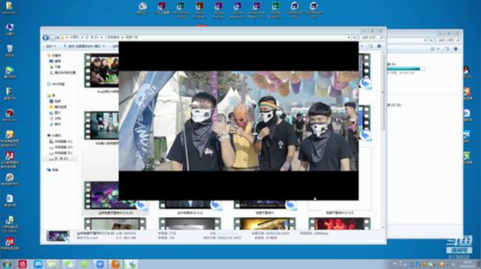Select Computer in the navigation pane

[54, 135]
